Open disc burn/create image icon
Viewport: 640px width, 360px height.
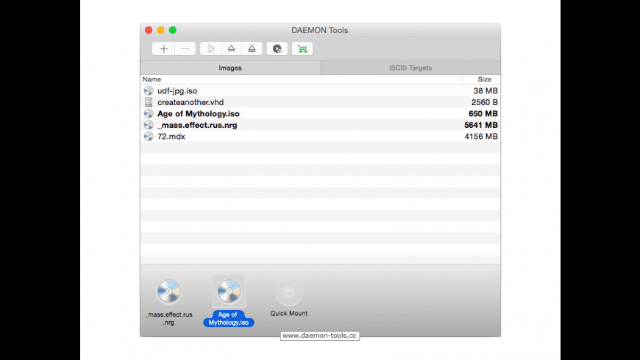point(277,49)
